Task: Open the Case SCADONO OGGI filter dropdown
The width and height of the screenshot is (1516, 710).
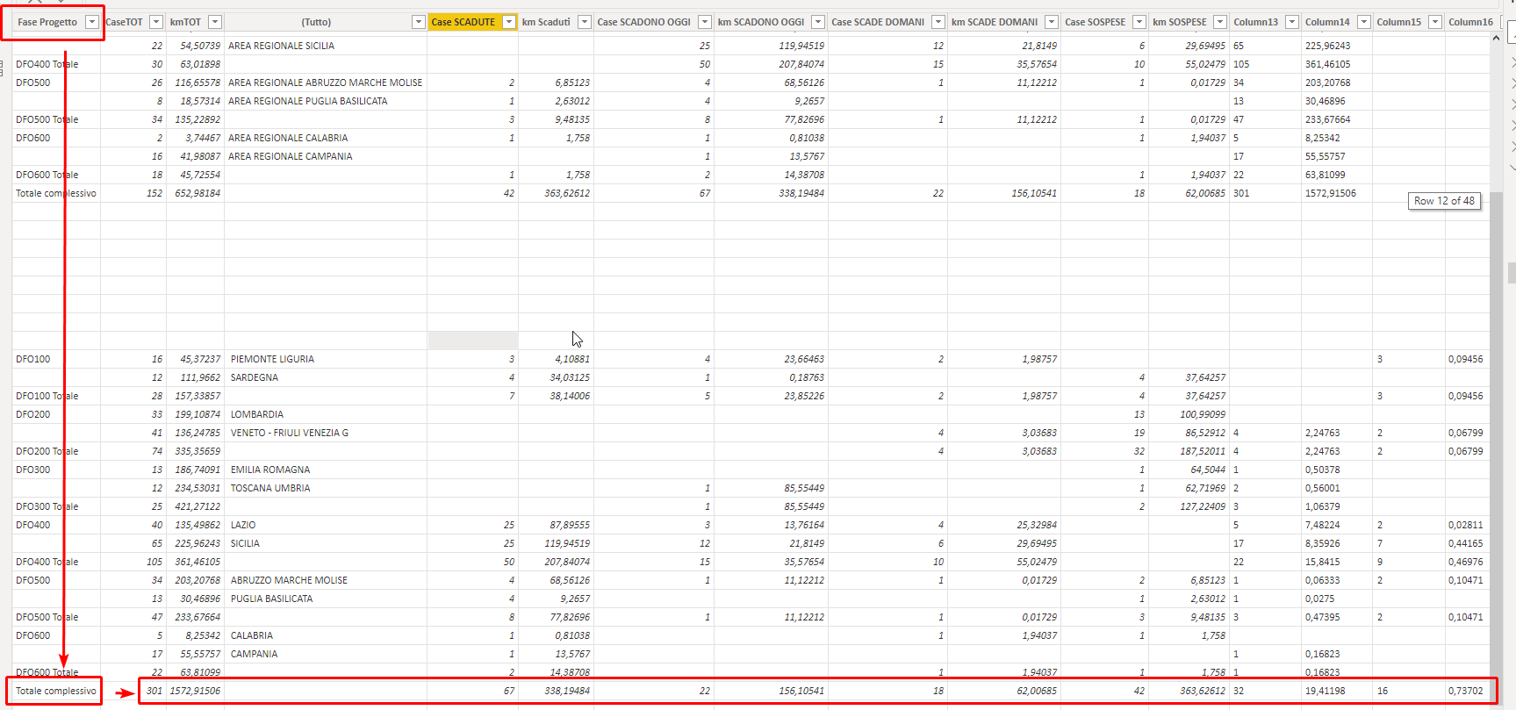Action: [x=705, y=22]
